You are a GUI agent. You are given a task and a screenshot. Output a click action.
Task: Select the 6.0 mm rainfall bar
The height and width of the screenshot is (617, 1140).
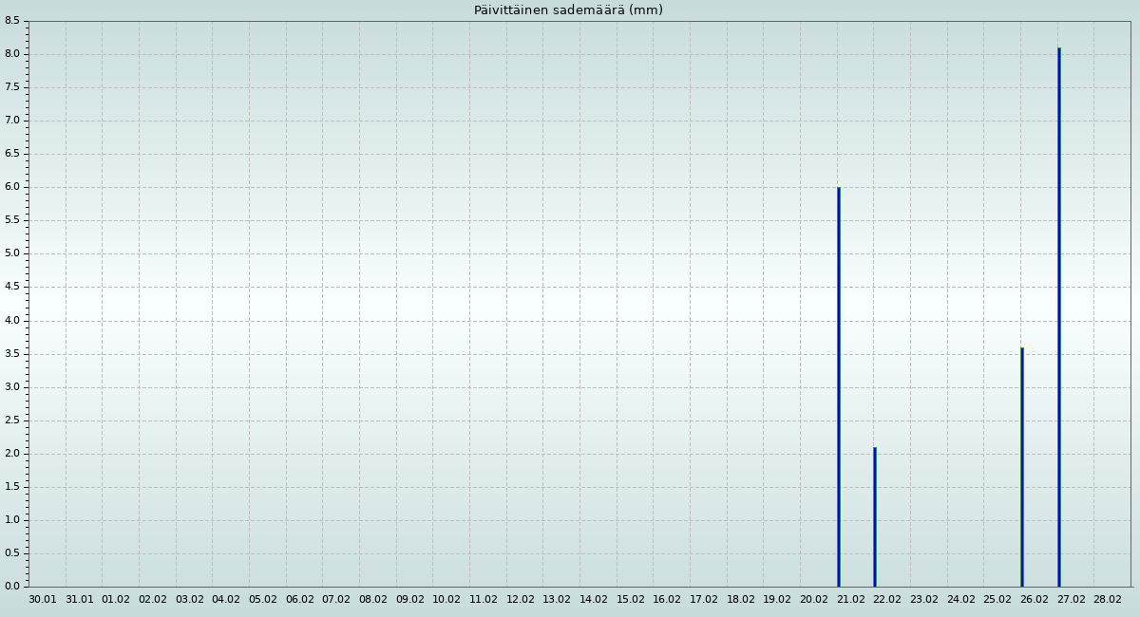[839, 386]
